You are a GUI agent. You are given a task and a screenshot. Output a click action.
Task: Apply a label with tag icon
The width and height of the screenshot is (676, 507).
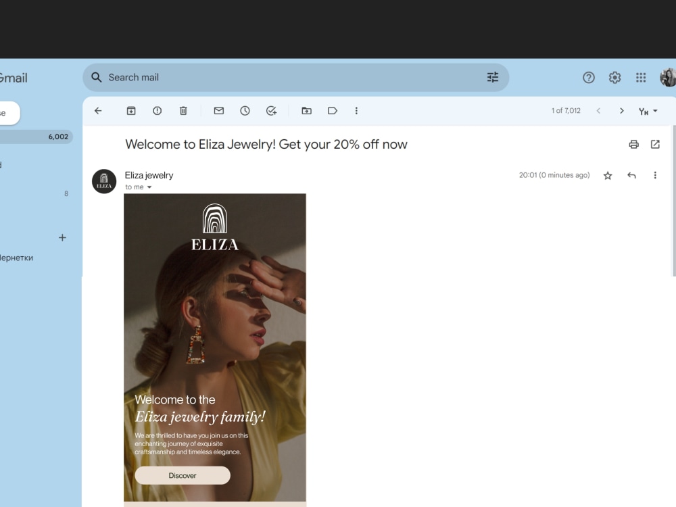[x=333, y=111]
